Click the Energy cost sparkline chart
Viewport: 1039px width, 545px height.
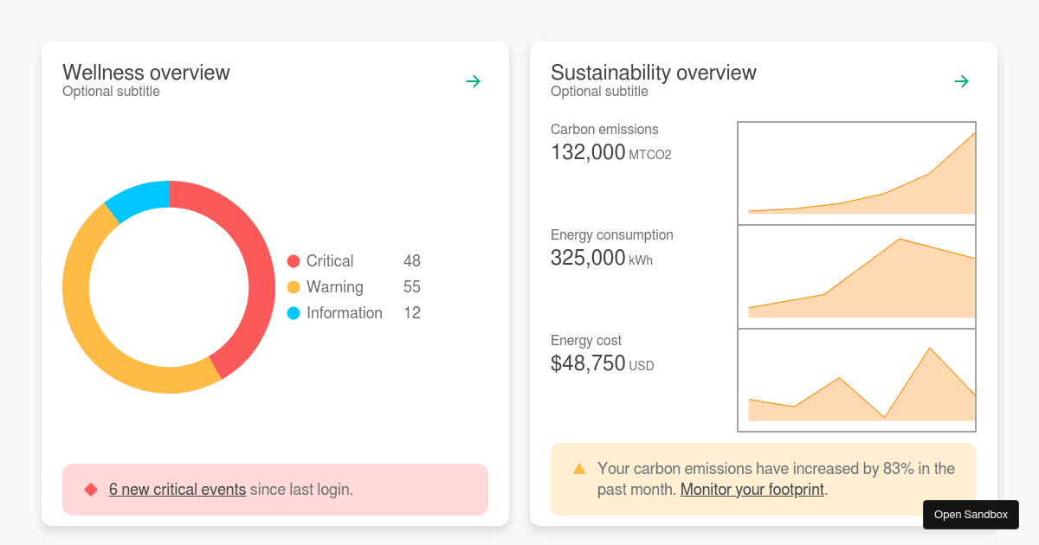pos(856,379)
